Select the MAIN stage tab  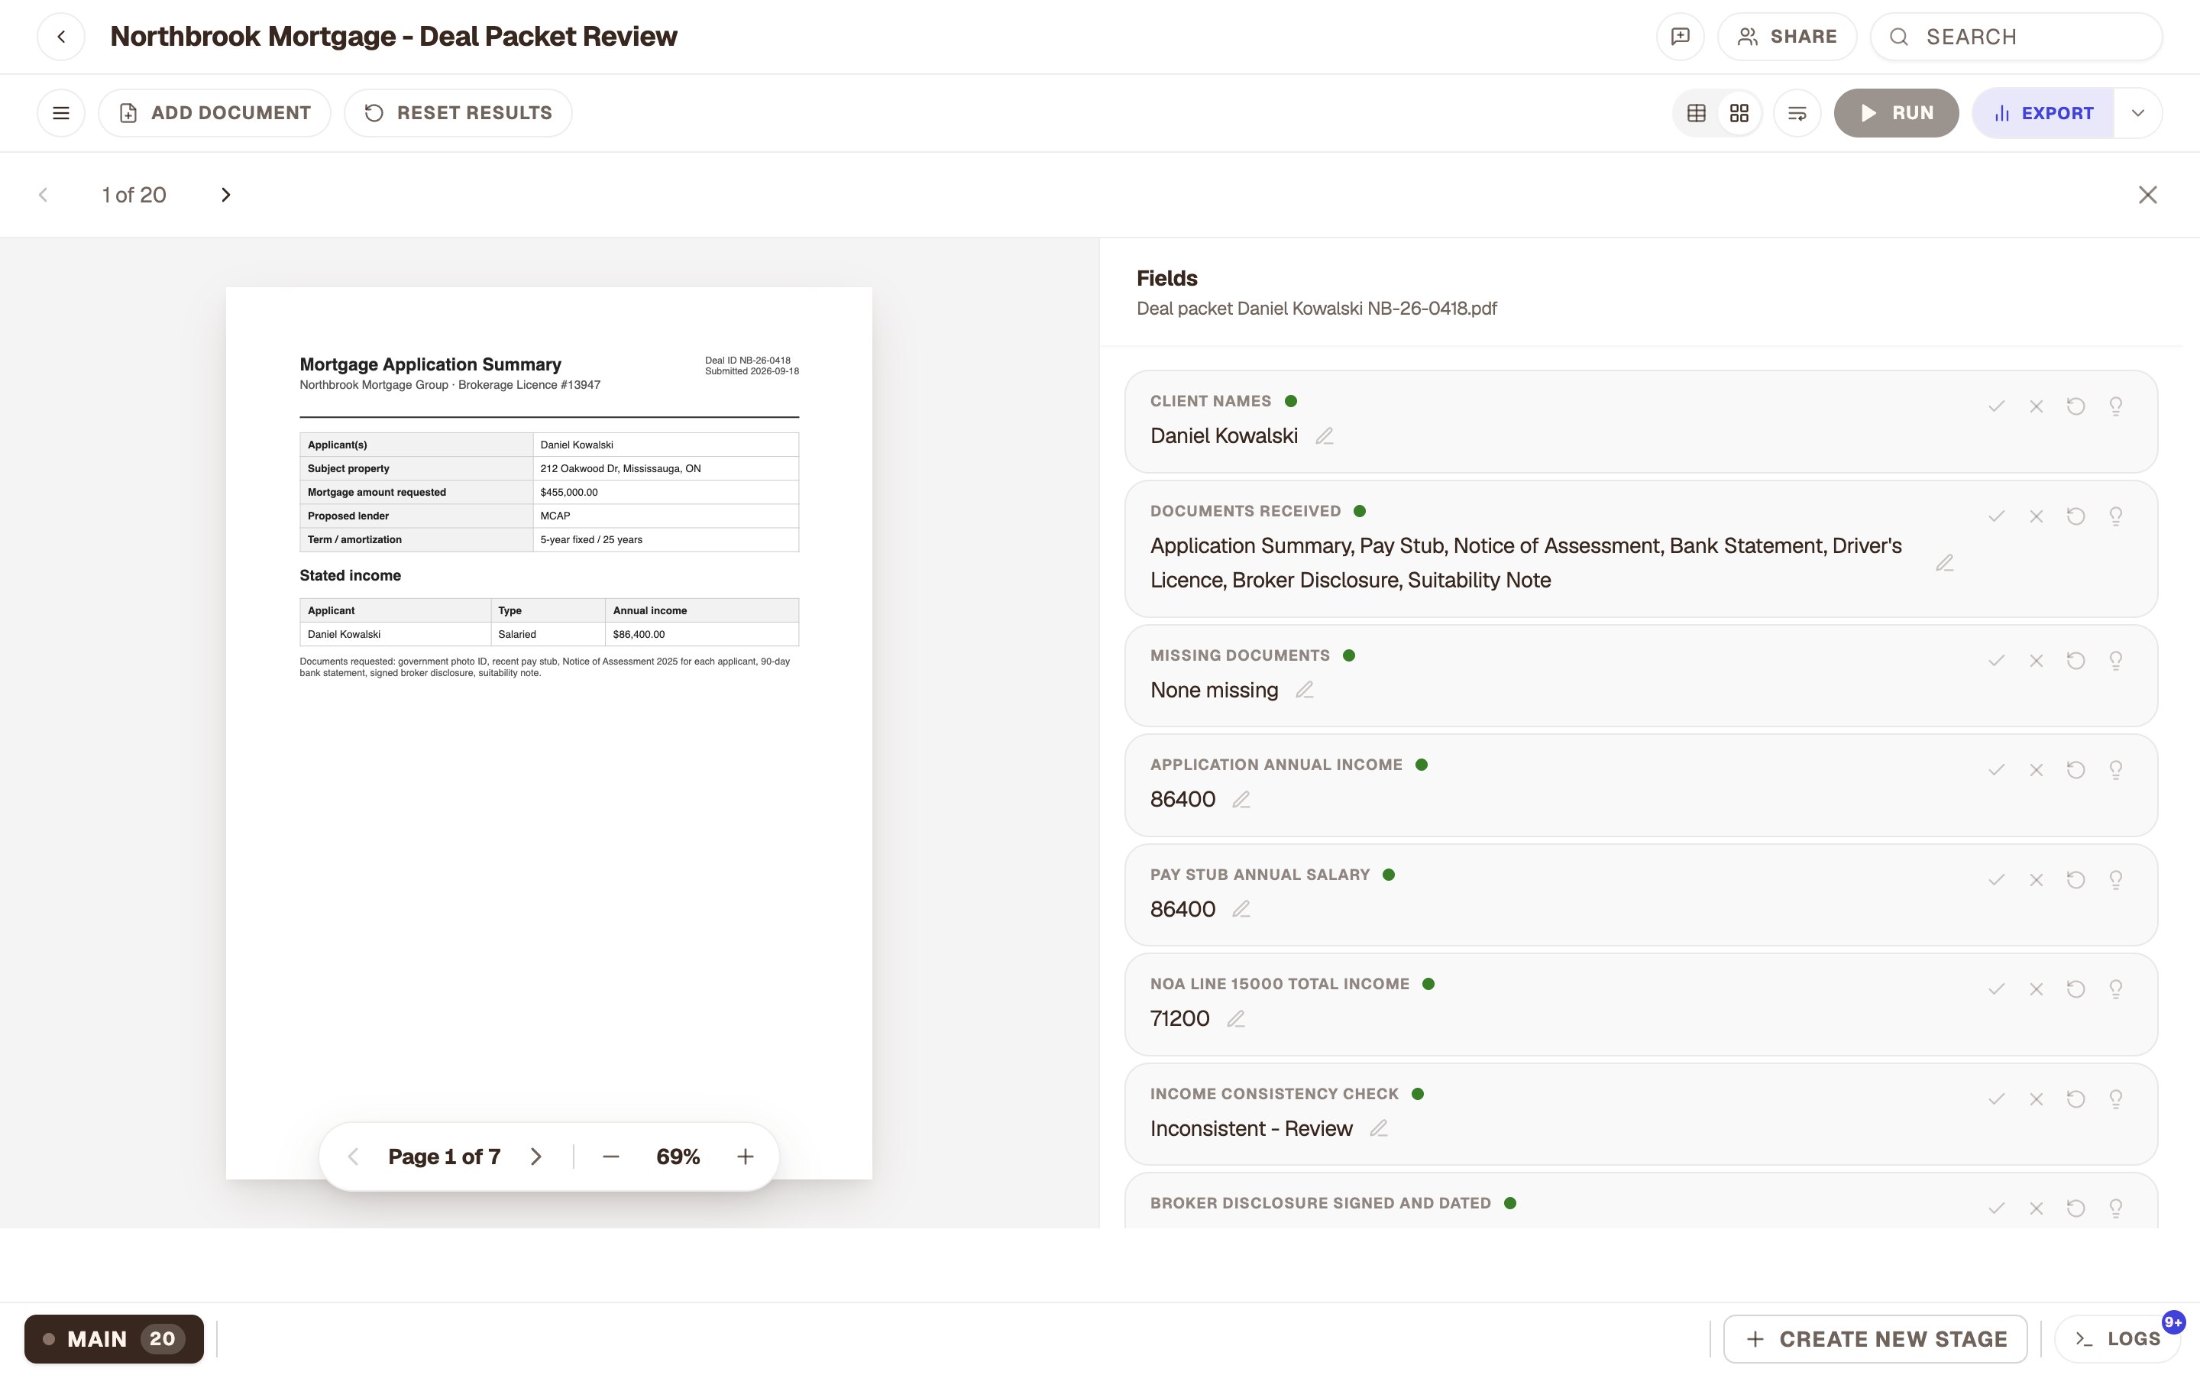click(114, 1338)
